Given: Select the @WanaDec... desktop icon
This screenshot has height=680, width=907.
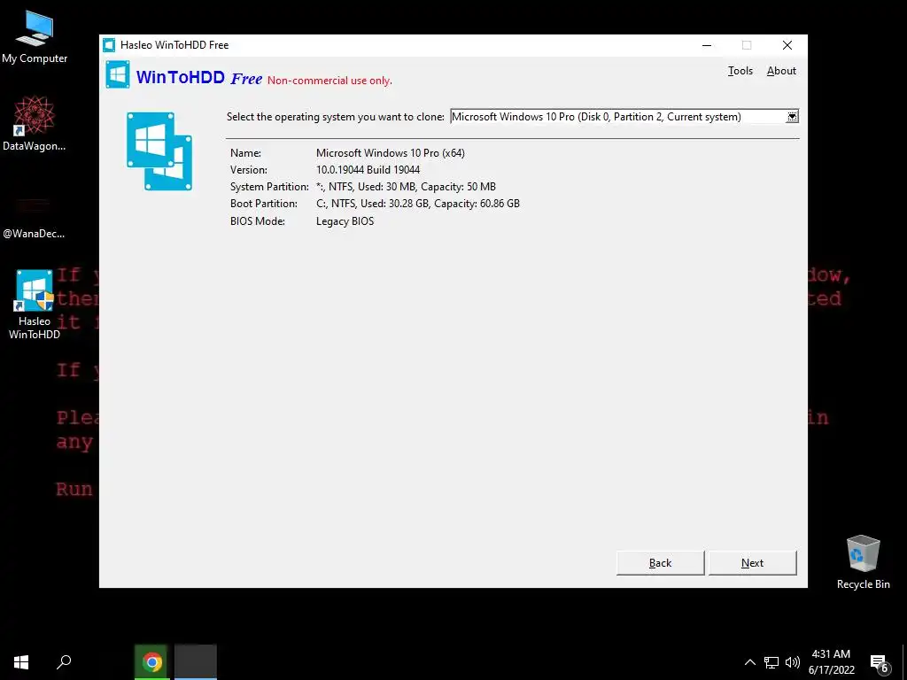Looking at the screenshot, I should 35,219.
